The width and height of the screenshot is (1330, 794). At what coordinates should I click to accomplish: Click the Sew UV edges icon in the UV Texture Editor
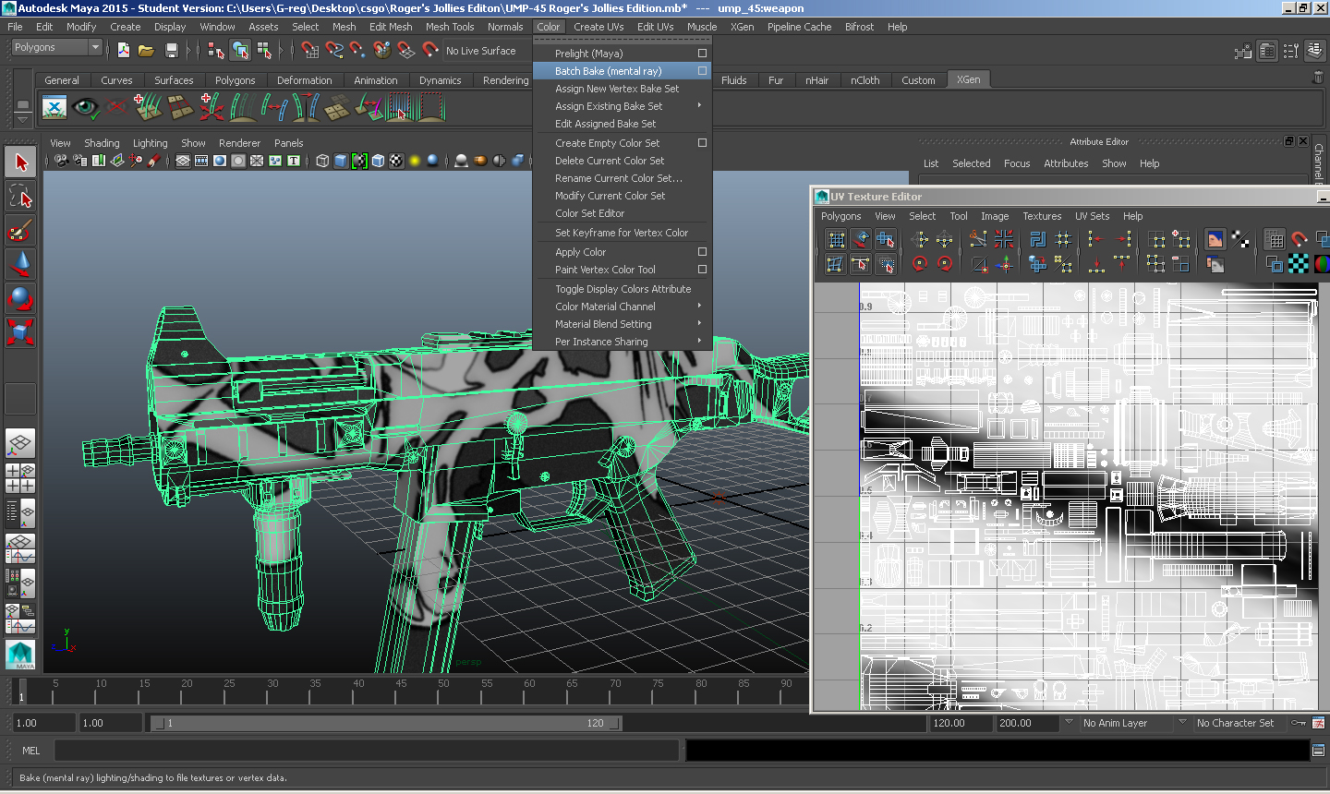coord(1004,240)
